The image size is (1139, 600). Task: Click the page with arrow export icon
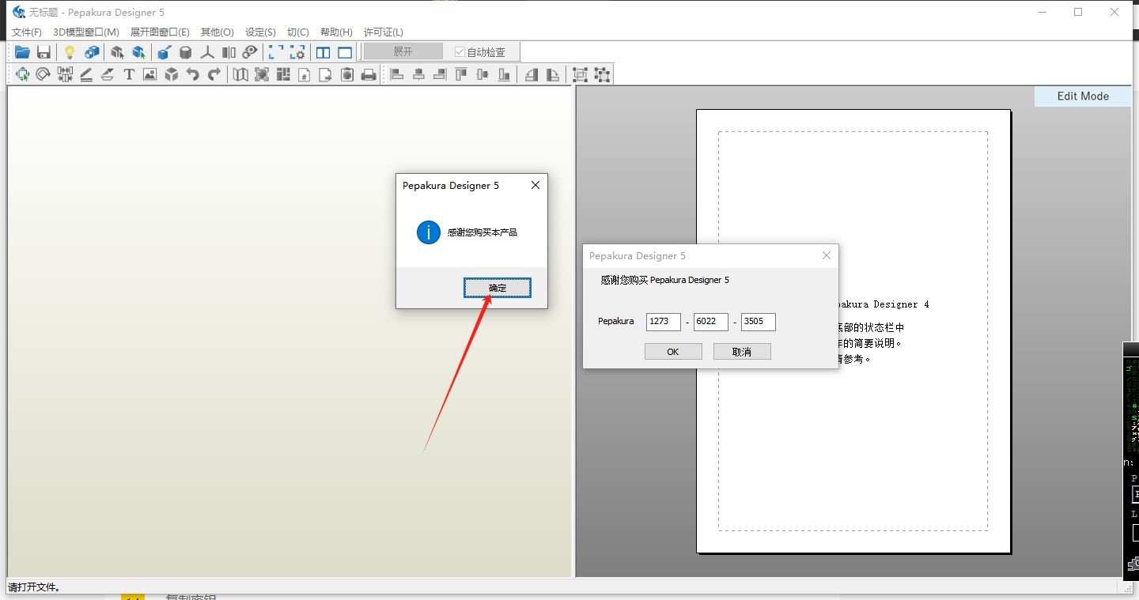coord(326,74)
